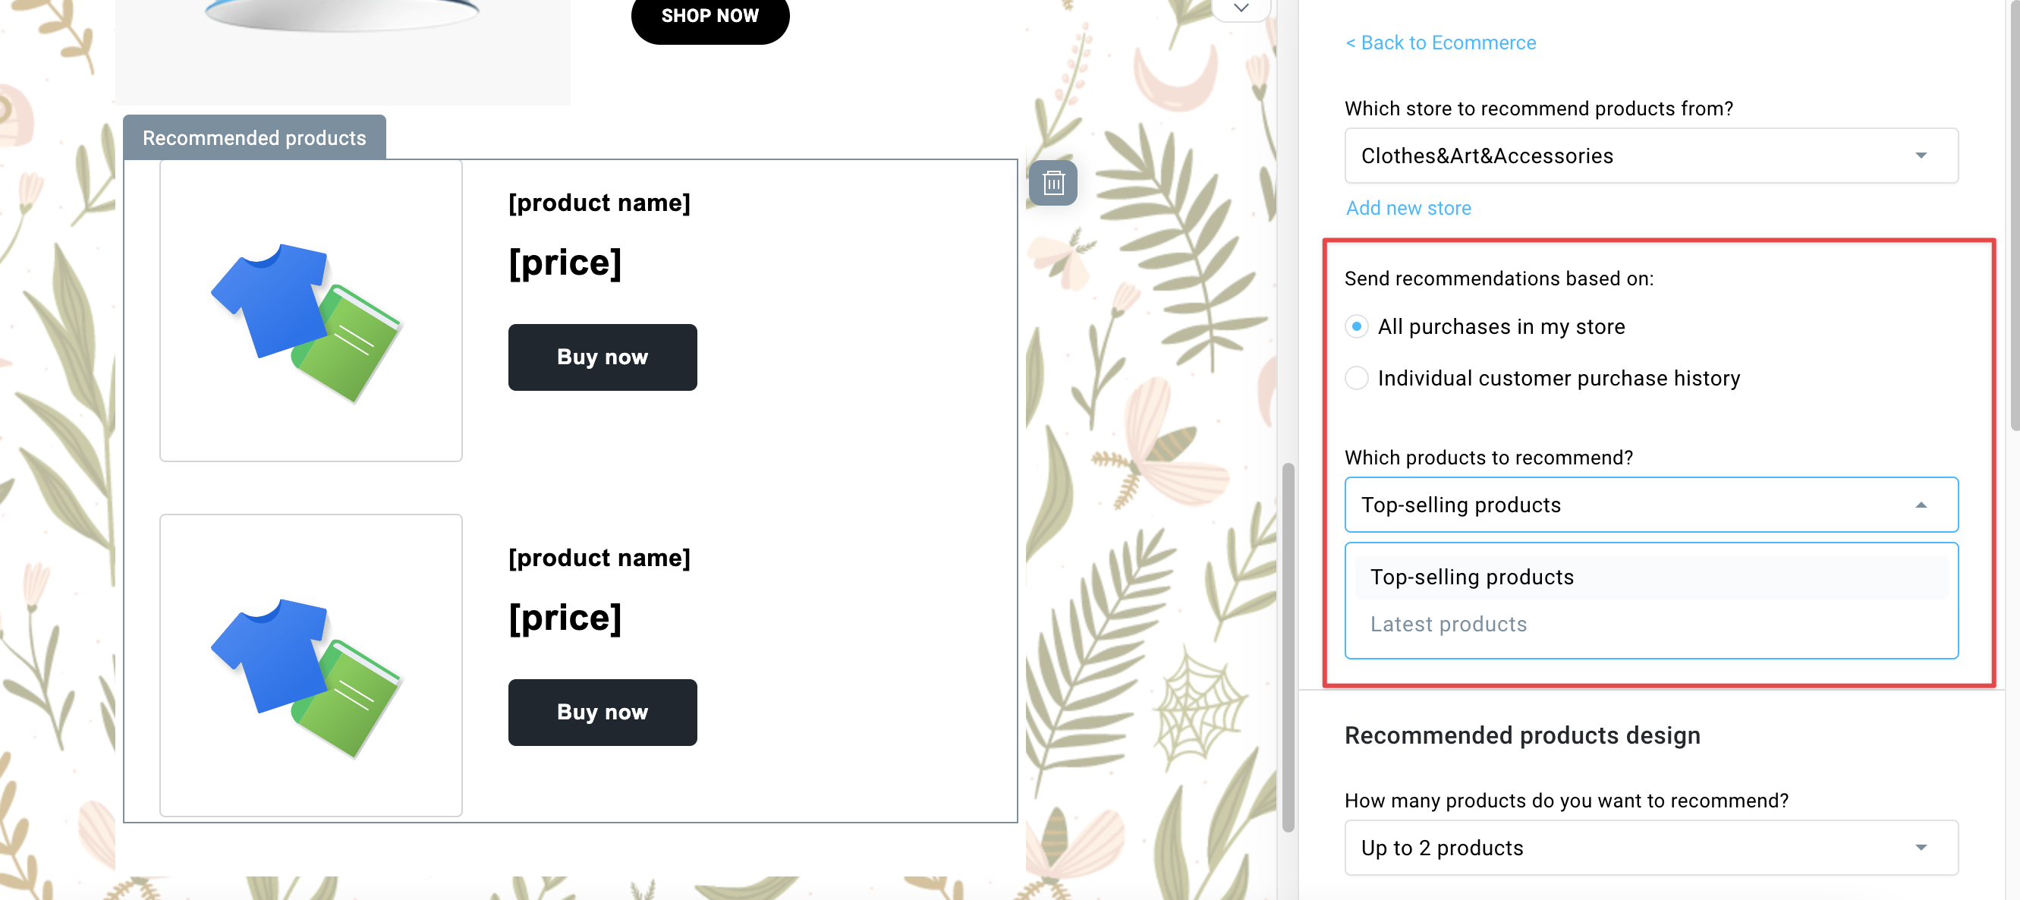2020x900 pixels.
Task: Expand 'Which products to recommend?' dropdown
Action: [1653, 505]
